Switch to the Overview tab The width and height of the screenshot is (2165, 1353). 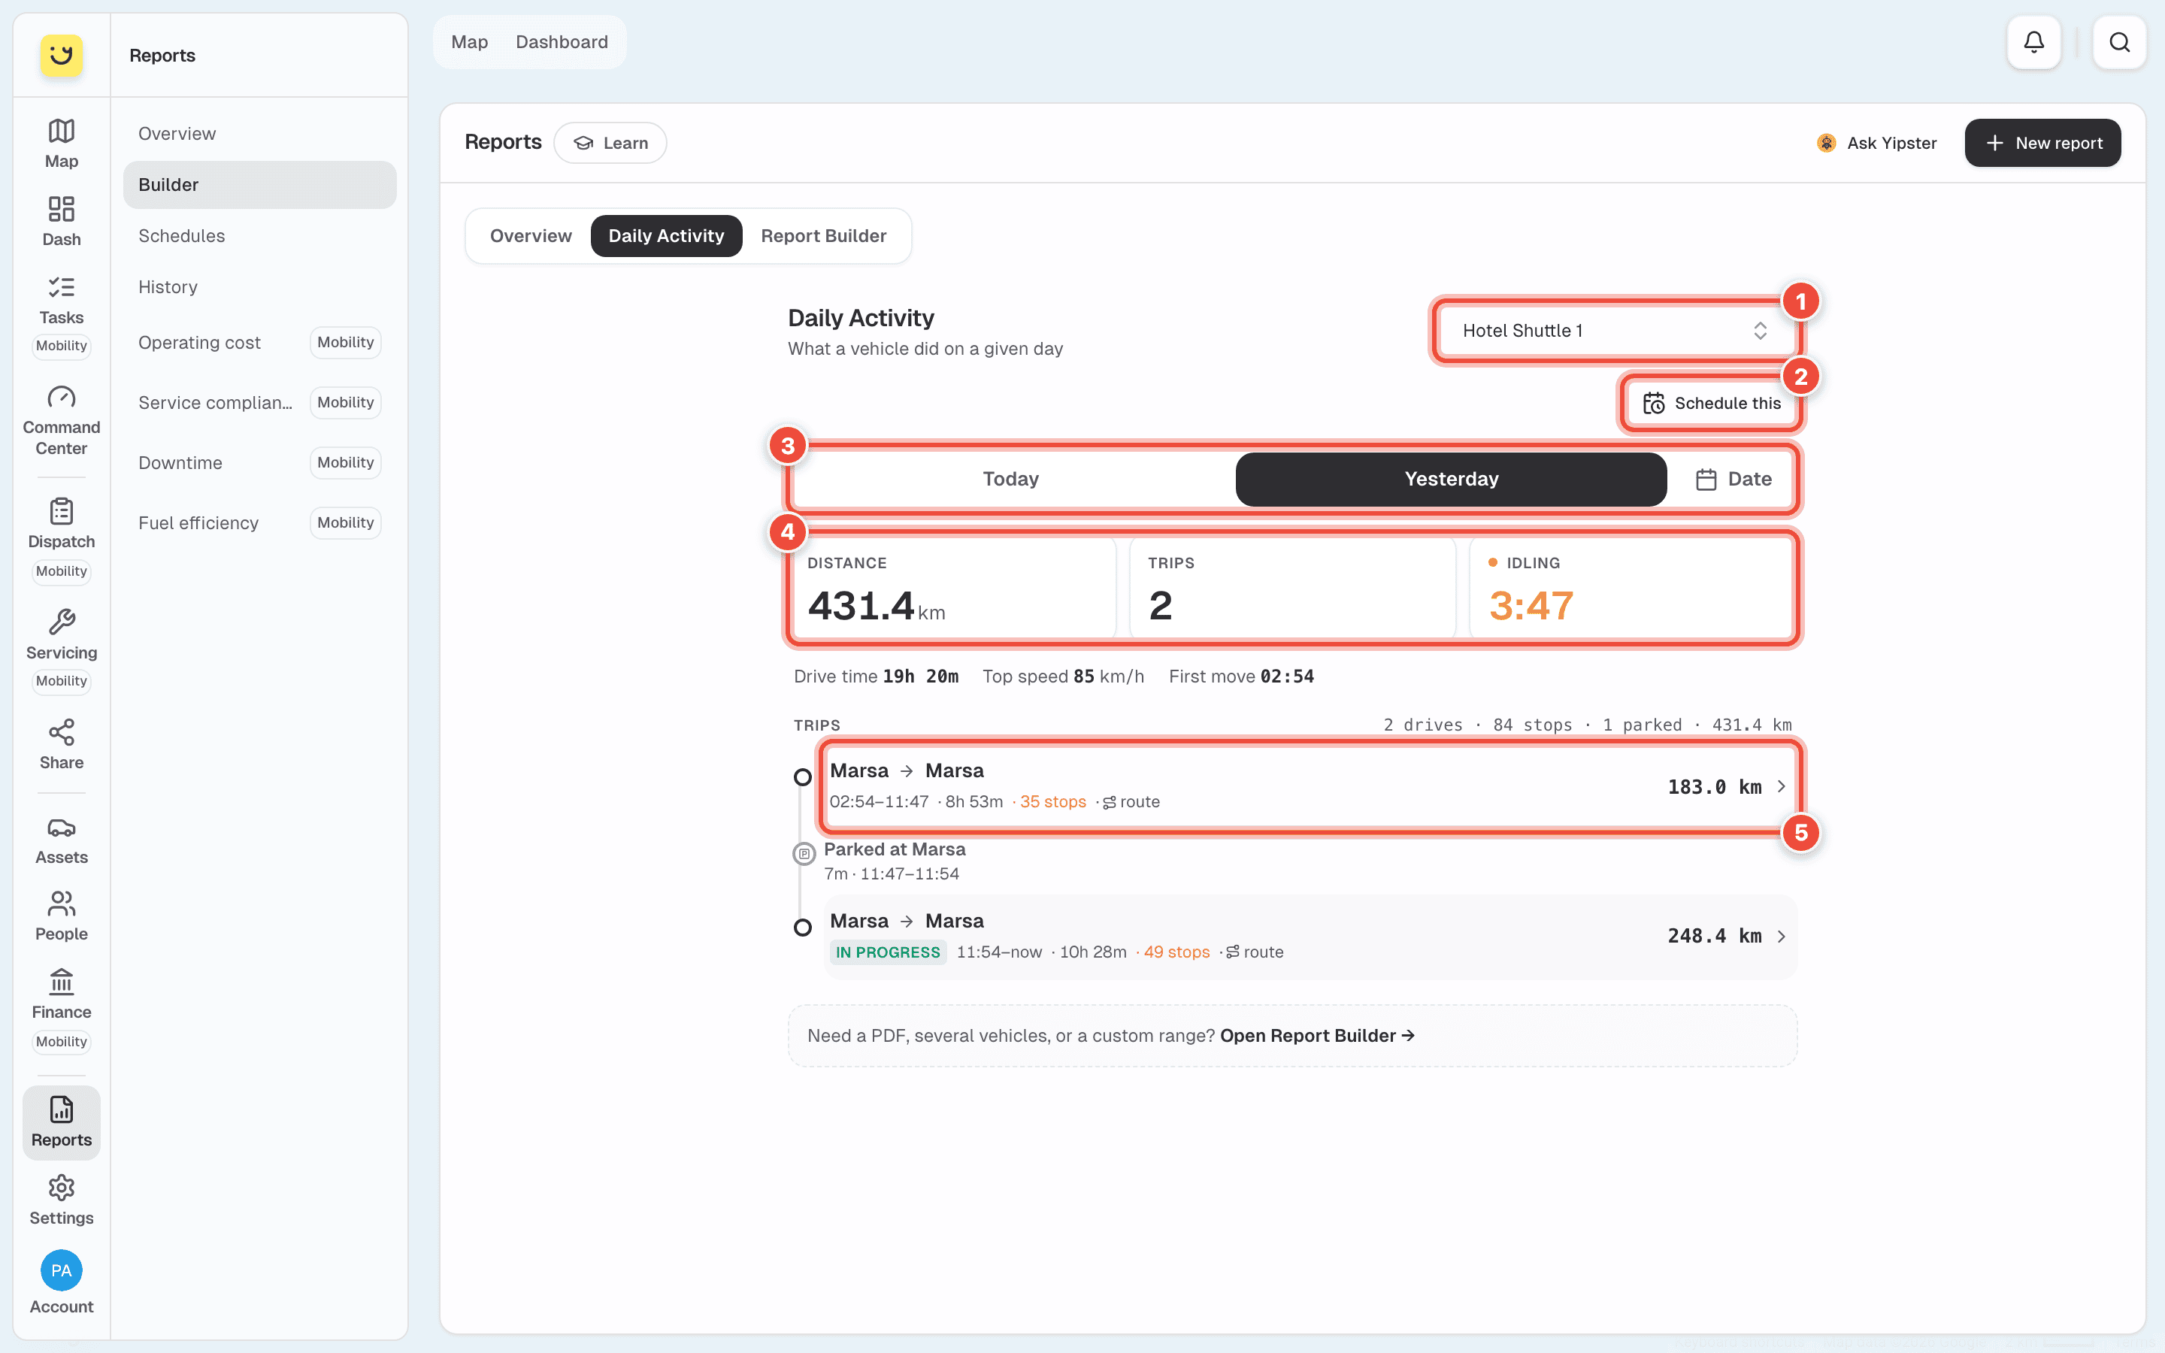point(531,235)
